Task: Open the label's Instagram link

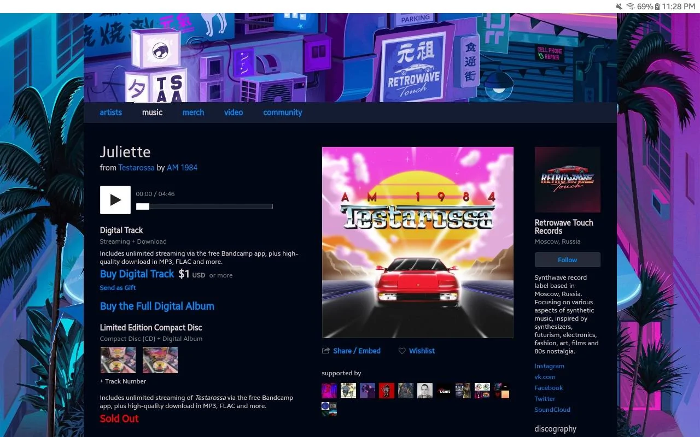Action: pos(550,366)
